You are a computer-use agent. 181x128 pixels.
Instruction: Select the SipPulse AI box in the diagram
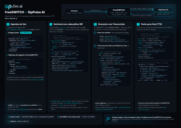coord(163,12)
